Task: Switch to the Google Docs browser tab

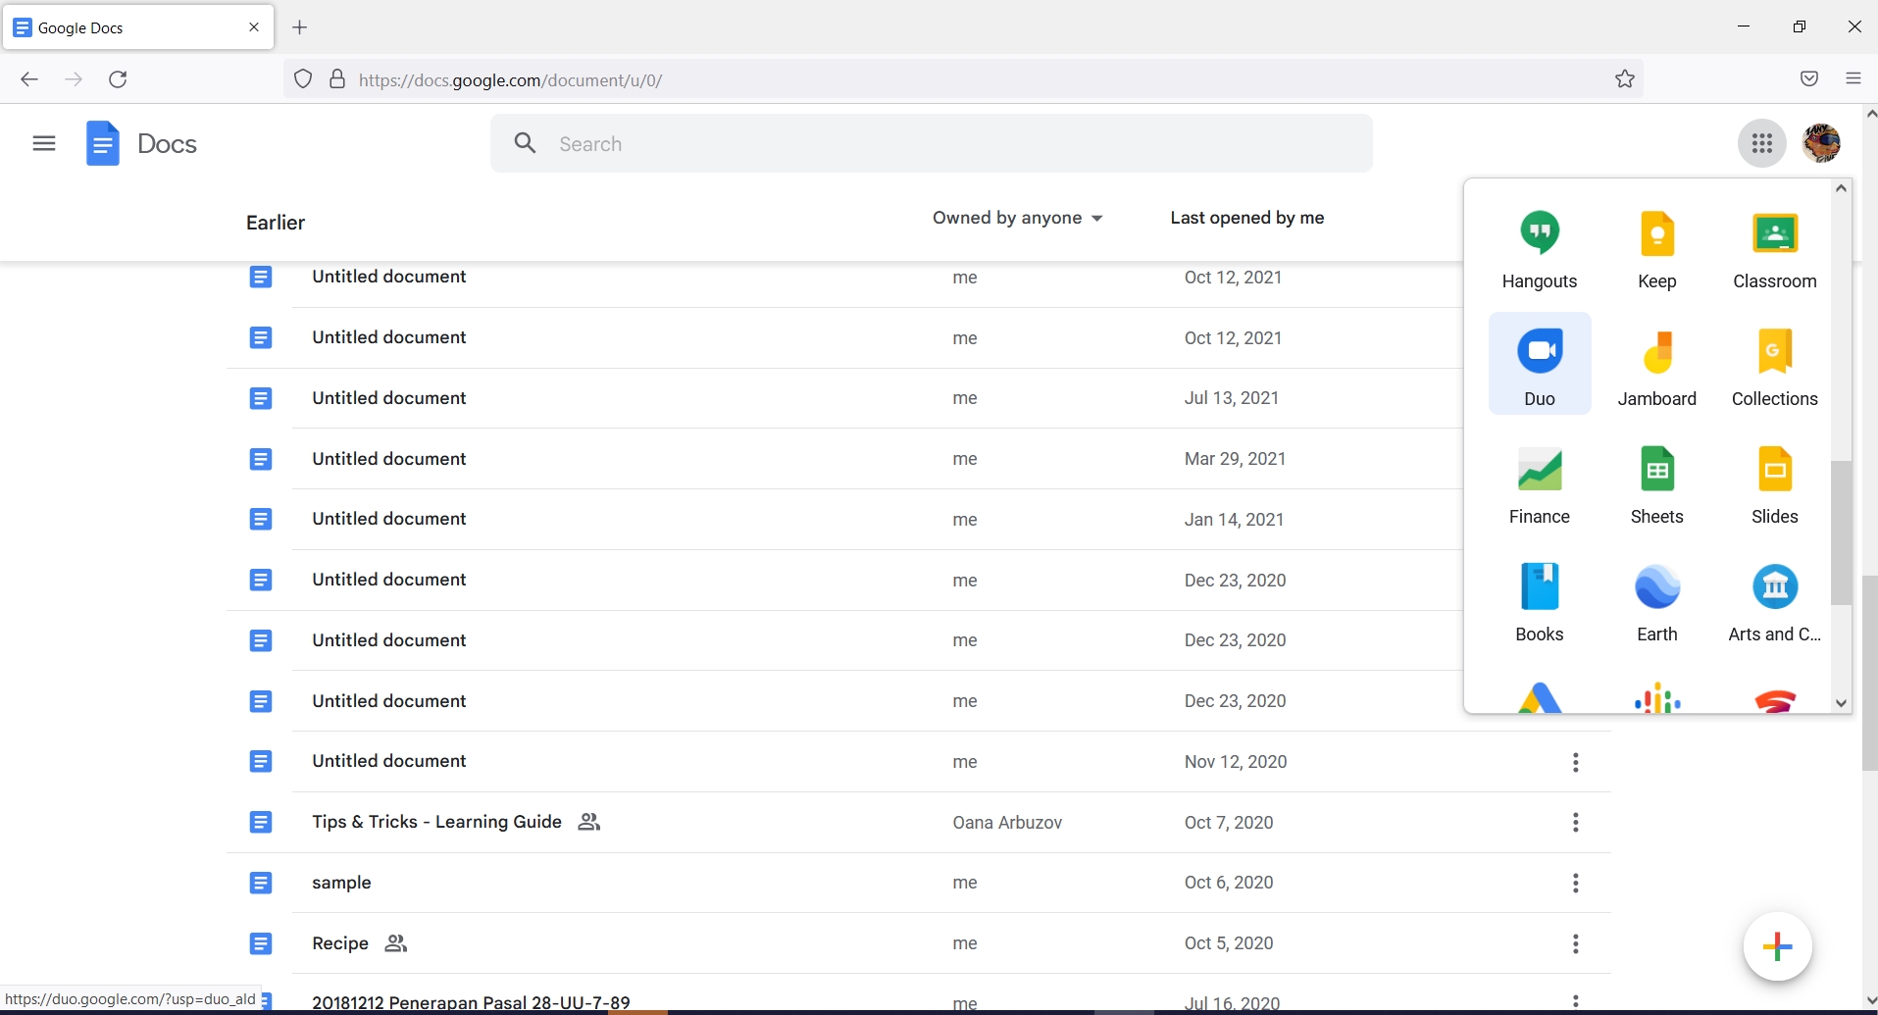Action: tap(127, 27)
